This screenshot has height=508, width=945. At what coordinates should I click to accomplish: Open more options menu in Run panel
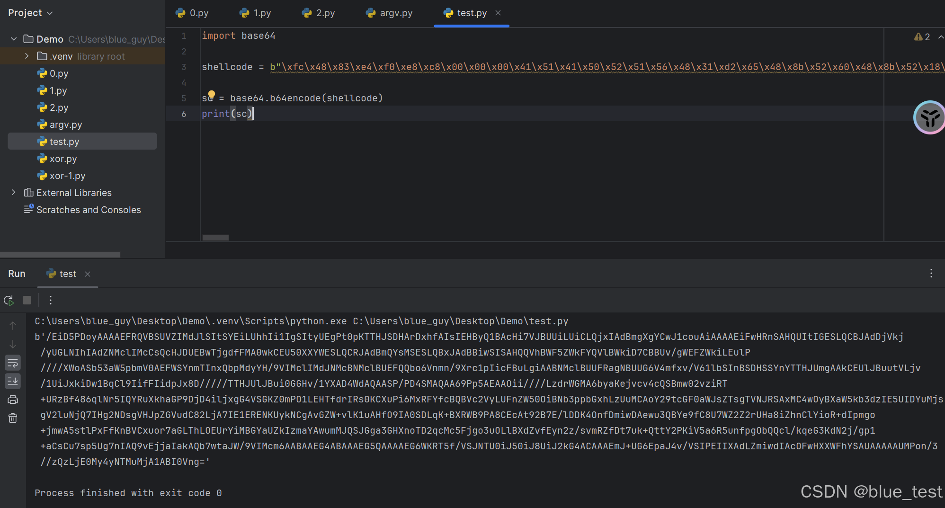[x=931, y=274]
